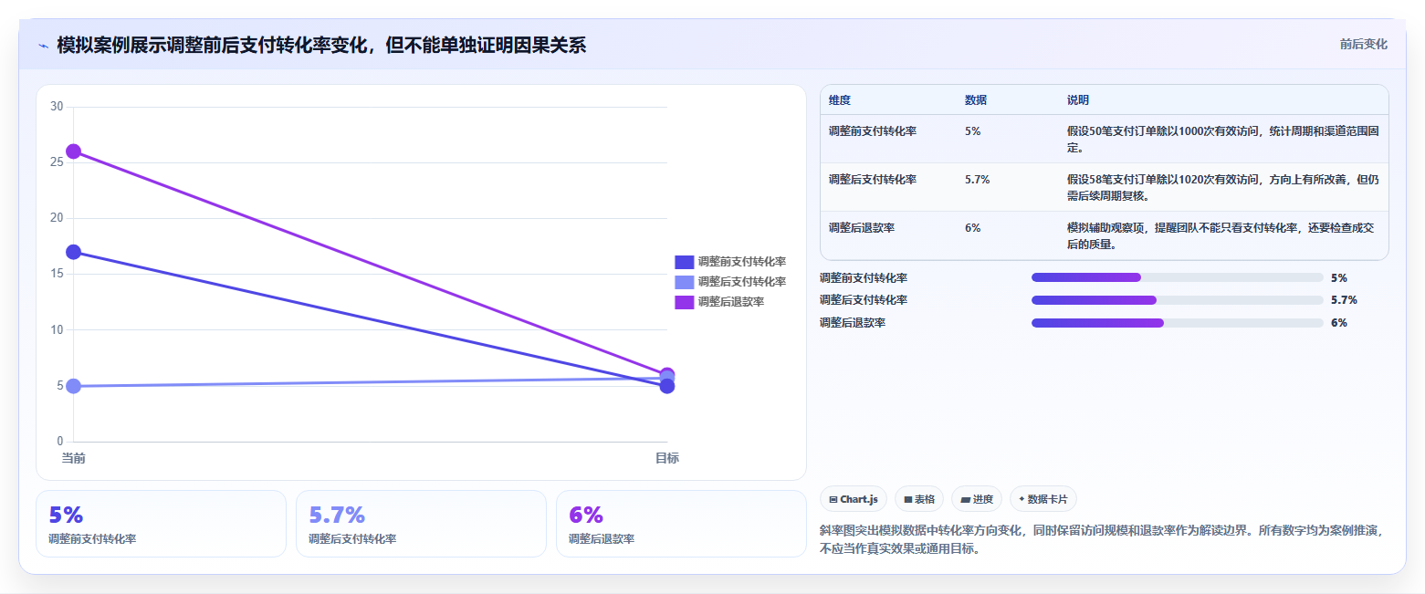This screenshot has height=594, width=1425.
Task: Click the purple 目标 endpoint near value 6
Action: pyautogui.click(x=667, y=373)
